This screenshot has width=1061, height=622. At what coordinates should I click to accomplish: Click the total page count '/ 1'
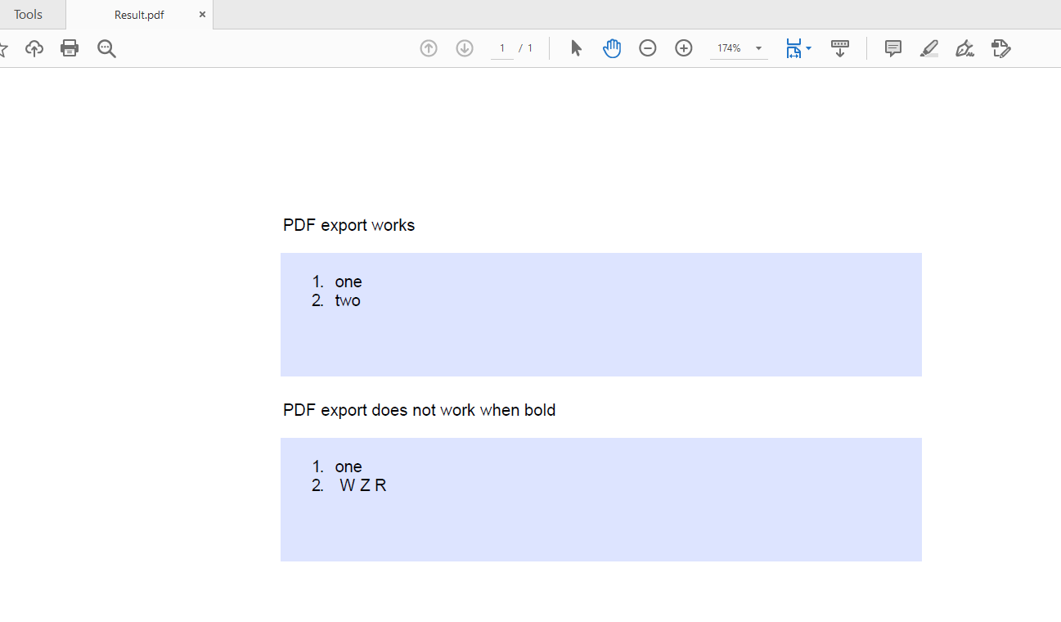tap(526, 48)
